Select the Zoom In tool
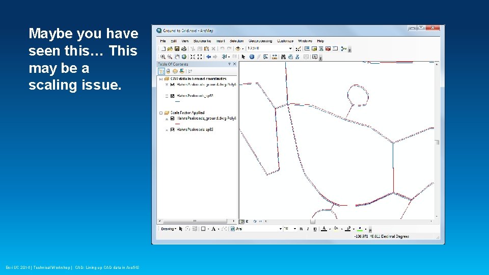The width and height of the screenshot is (489, 275). point(163,57)
